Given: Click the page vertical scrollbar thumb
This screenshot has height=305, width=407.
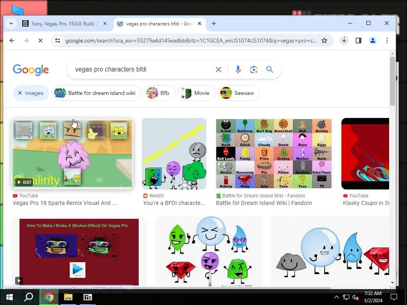Looking at the screenshot, I should point(392,81).
